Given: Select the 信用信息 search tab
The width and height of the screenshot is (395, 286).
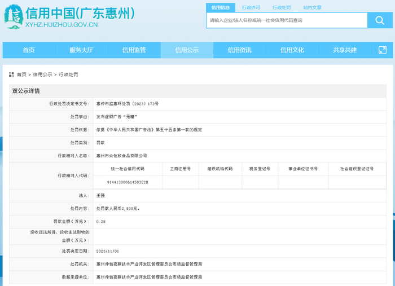Looking at the screenshot, I should point(221,8).
